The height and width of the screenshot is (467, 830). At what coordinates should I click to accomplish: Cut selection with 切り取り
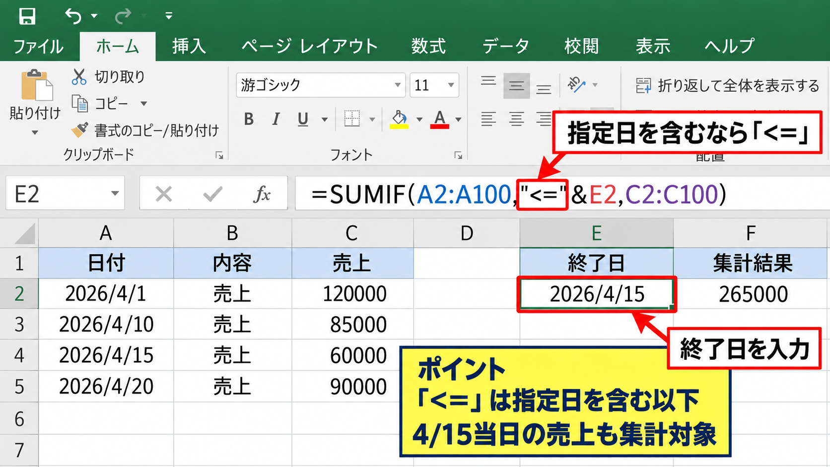click(x=108, y=76)
